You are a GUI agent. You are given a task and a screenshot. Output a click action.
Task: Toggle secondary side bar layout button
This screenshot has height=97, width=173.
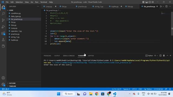click(149, 2)
